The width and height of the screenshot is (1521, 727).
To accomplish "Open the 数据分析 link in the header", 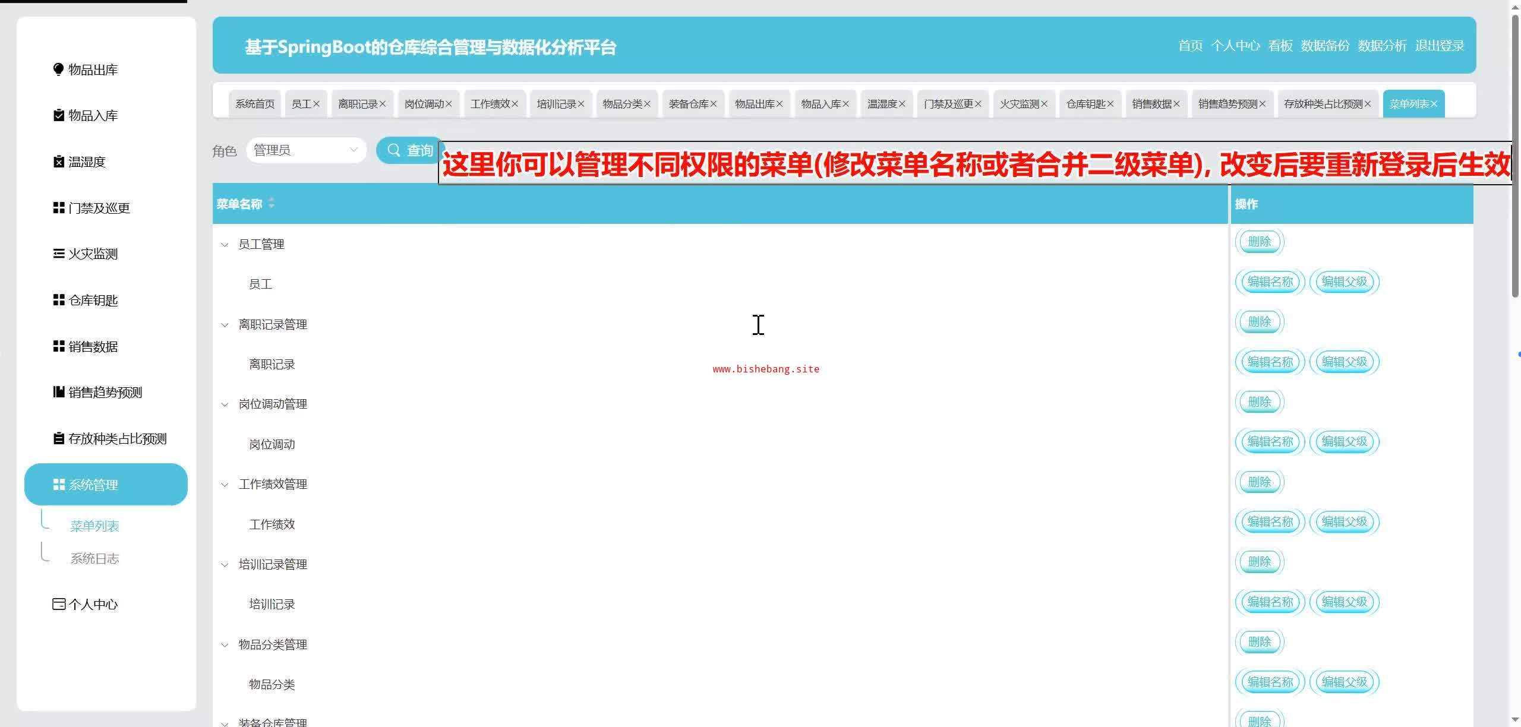I will [1381, 46].
